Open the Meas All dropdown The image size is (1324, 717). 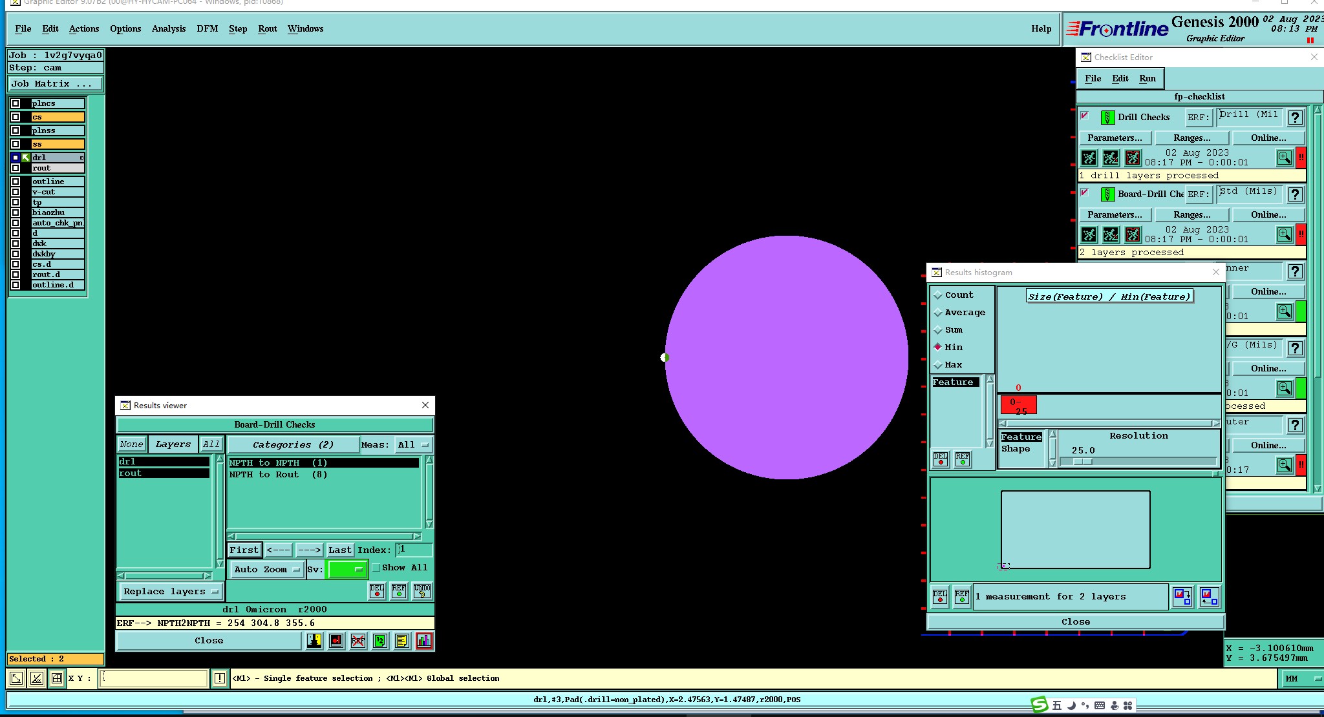click(413, 444)
